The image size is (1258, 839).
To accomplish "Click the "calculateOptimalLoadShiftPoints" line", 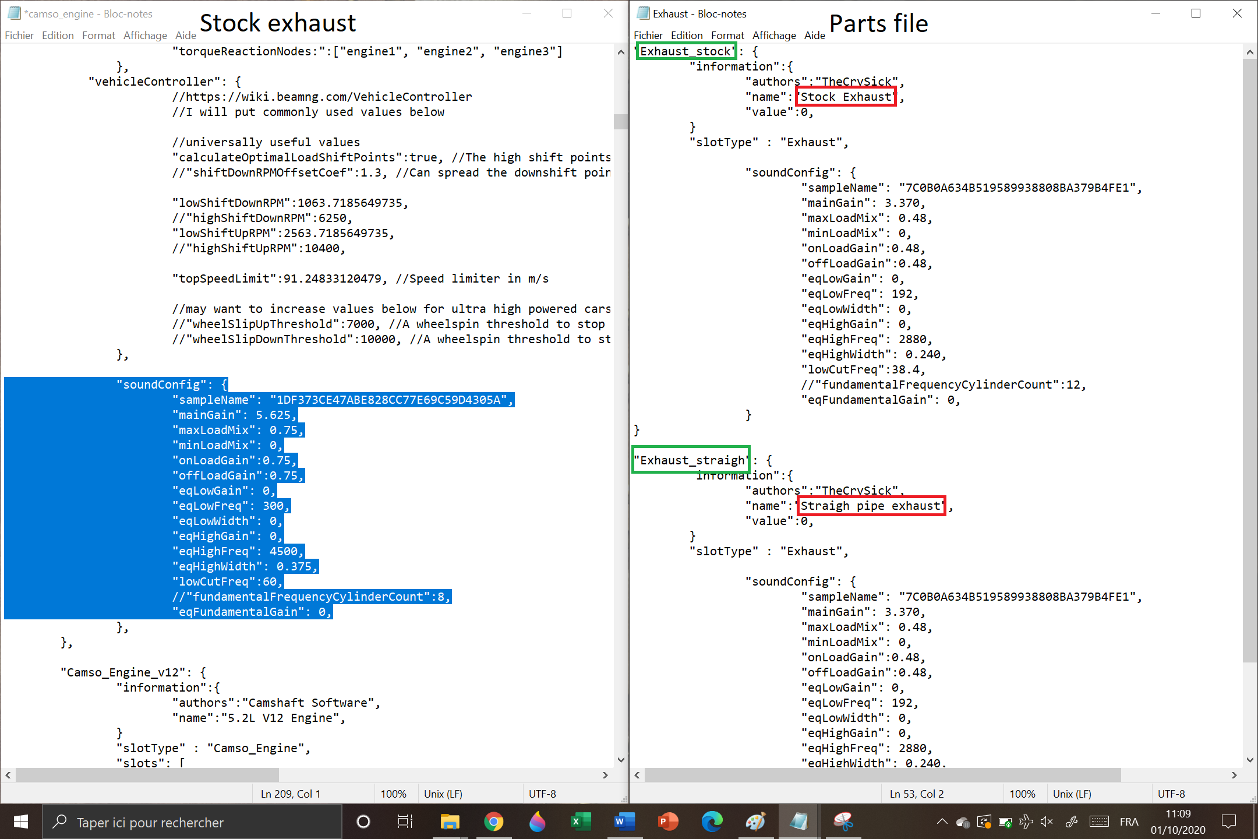I will [391, 157].
